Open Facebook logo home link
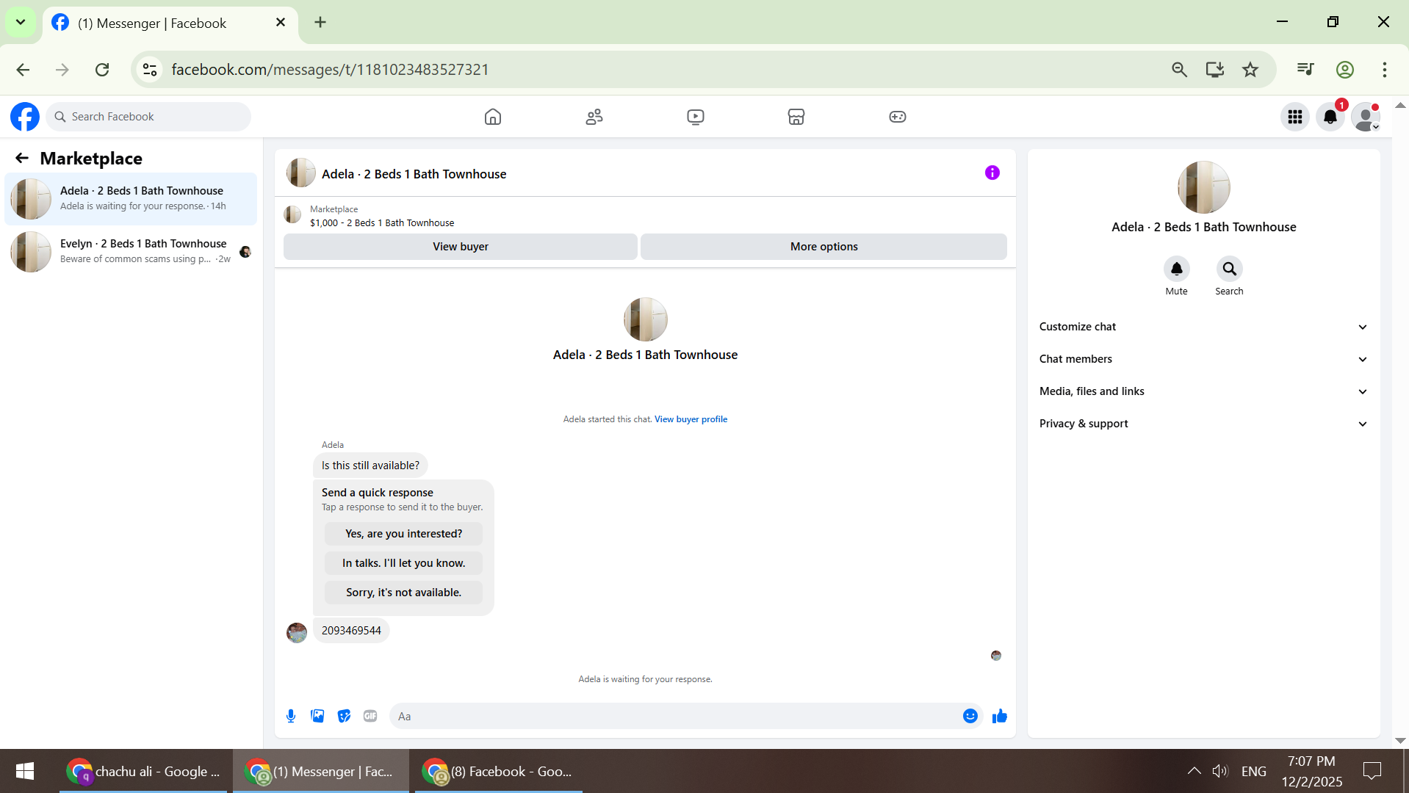1409x793 pixels. coord(24,117)
